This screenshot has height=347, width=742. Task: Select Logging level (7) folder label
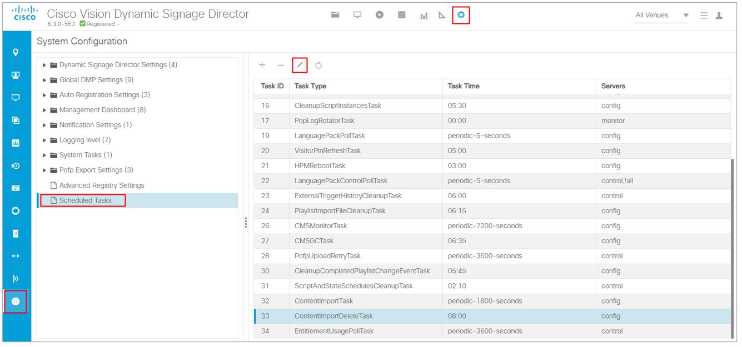point(85,140)
